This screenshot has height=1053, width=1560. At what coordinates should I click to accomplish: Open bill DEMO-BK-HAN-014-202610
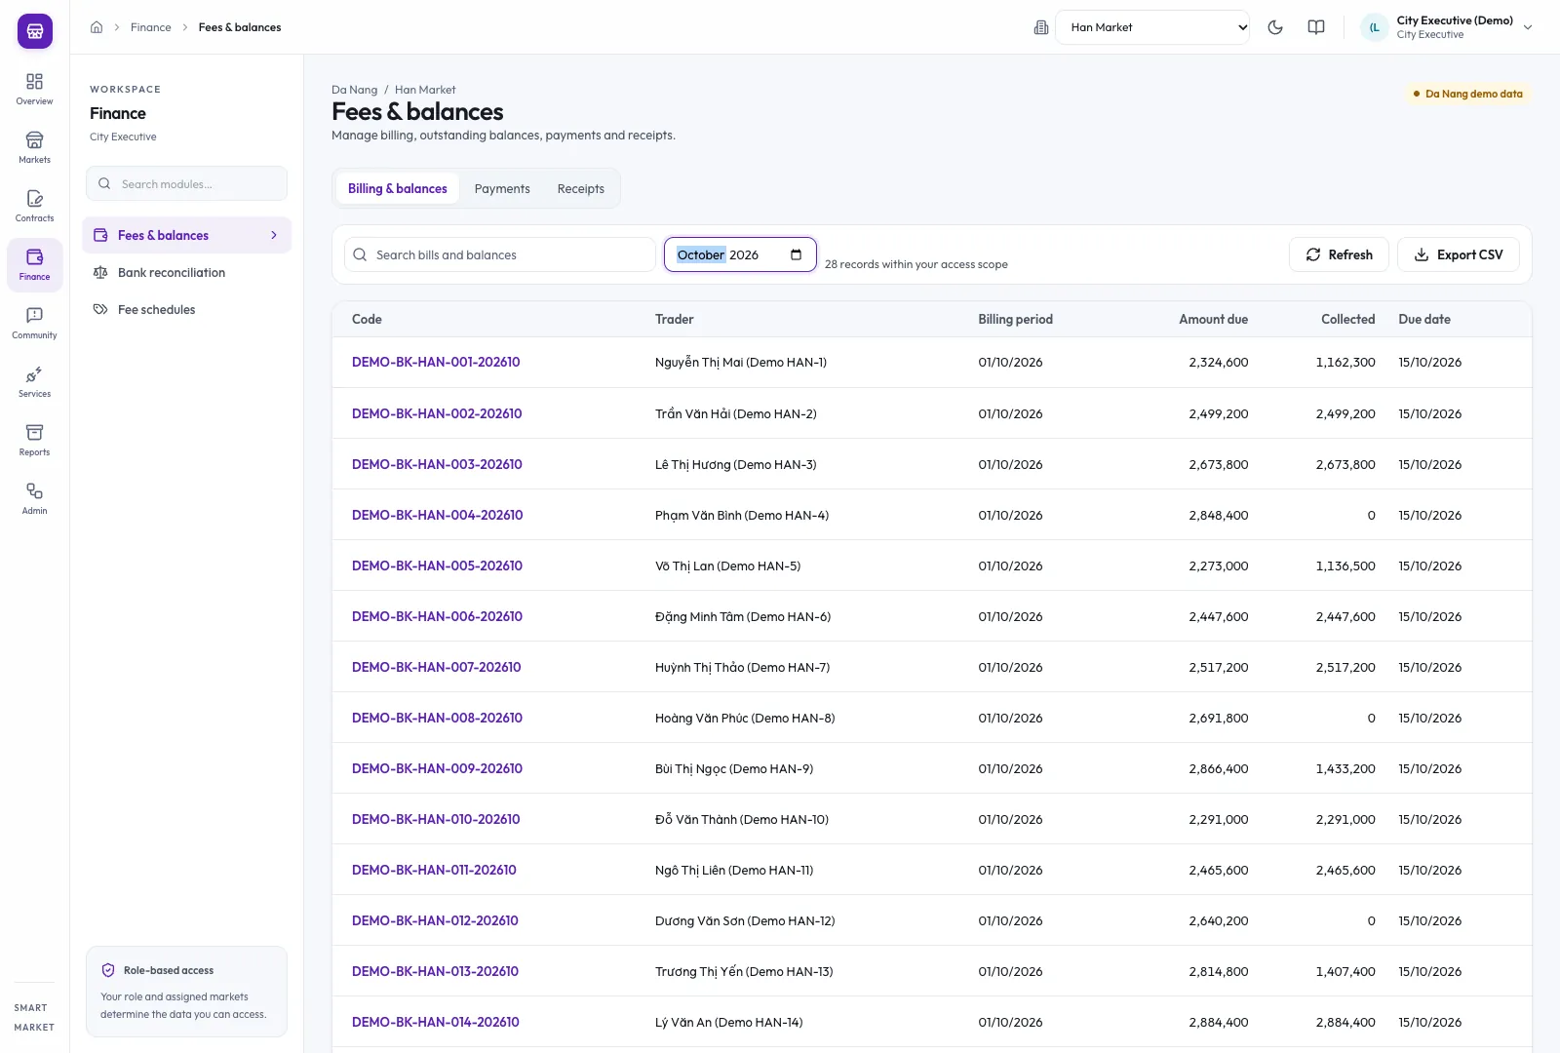(436, 1022)
